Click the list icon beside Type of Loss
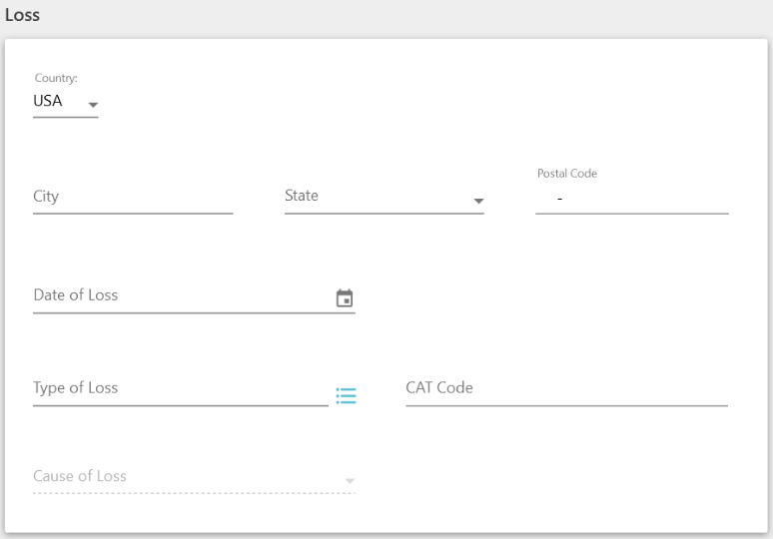The width and height of the screenshot is (773, 539). [346, 396]
